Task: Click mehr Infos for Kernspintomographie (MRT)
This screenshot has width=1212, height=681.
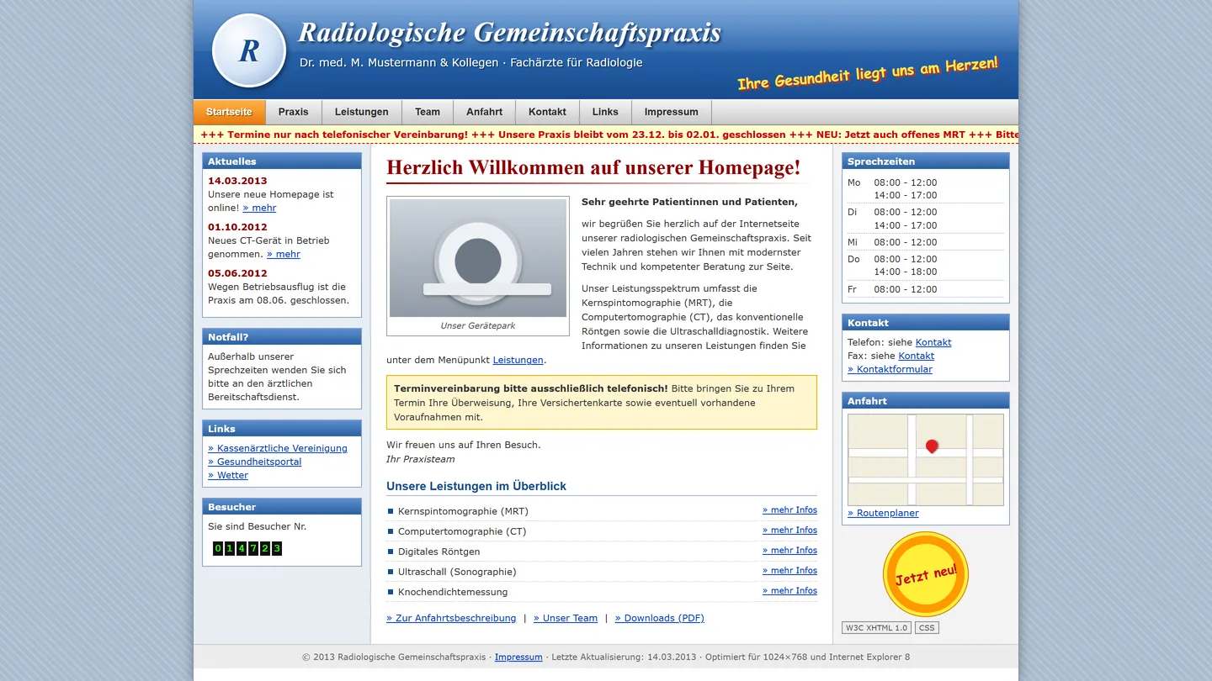Action: 789,510
